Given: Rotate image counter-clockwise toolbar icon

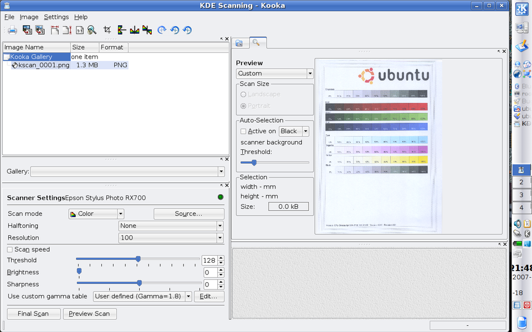Looking at the screenshot, I should click(175, 30).
